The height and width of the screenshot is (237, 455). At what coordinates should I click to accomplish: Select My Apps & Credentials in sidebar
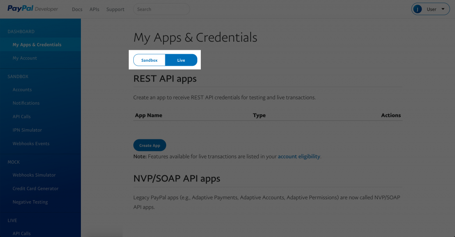[37, 45]
